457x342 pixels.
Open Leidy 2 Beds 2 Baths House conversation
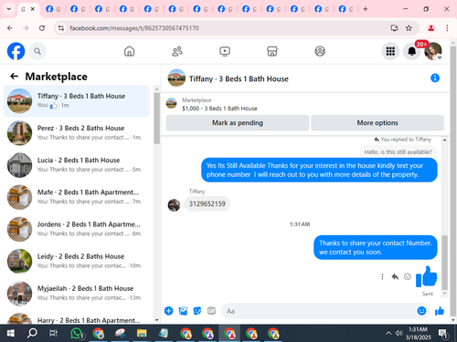[77, 261]
